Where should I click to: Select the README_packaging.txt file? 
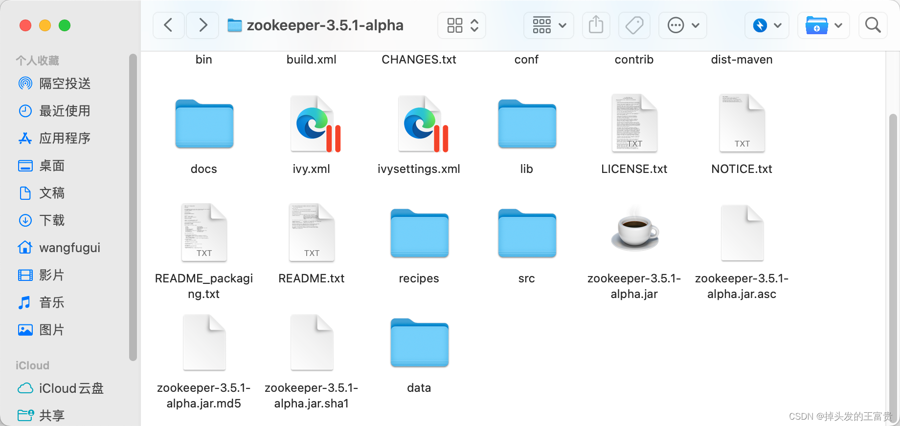coord(204,233)
